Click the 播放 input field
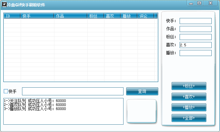This screenshot has width=220, height=132. [196, 53]
